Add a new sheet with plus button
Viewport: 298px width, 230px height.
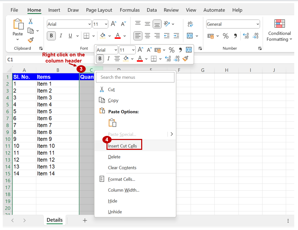point(85,220)
